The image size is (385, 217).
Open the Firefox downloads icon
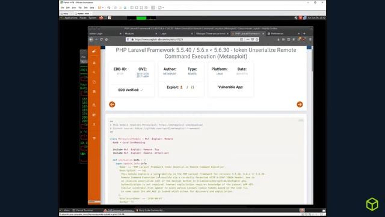click(279, 39)
